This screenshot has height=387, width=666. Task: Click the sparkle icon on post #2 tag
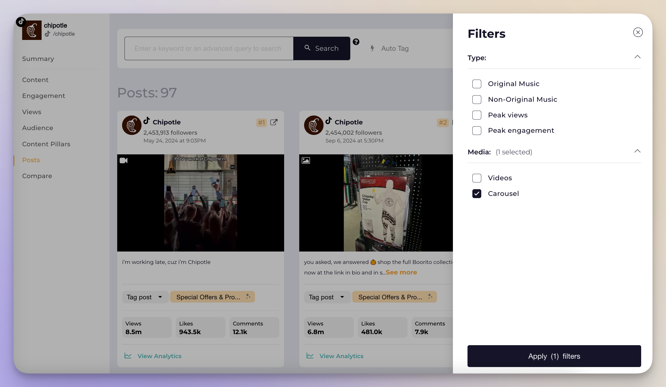430,296
